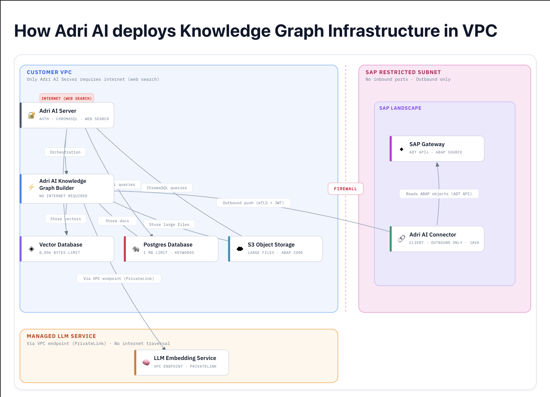550x397 pixels.
Task: Click the Postgres Database node title
Action: click(168, 245)
